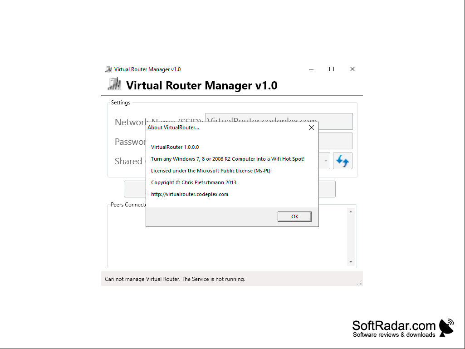Click the Virtual Router title bar app icon
Screen dimensions: 465x349
click(x=108, y=69)
